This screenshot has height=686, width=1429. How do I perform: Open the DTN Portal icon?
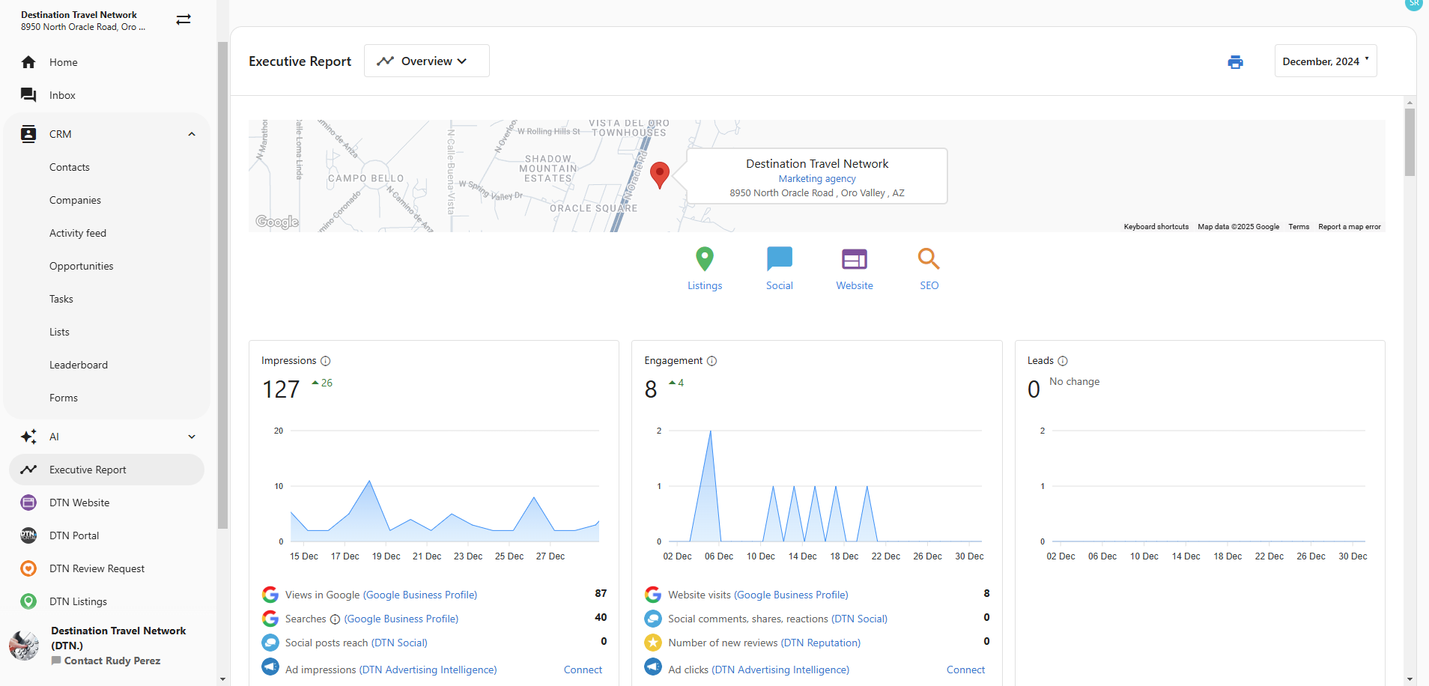click(x=28, y=535)
